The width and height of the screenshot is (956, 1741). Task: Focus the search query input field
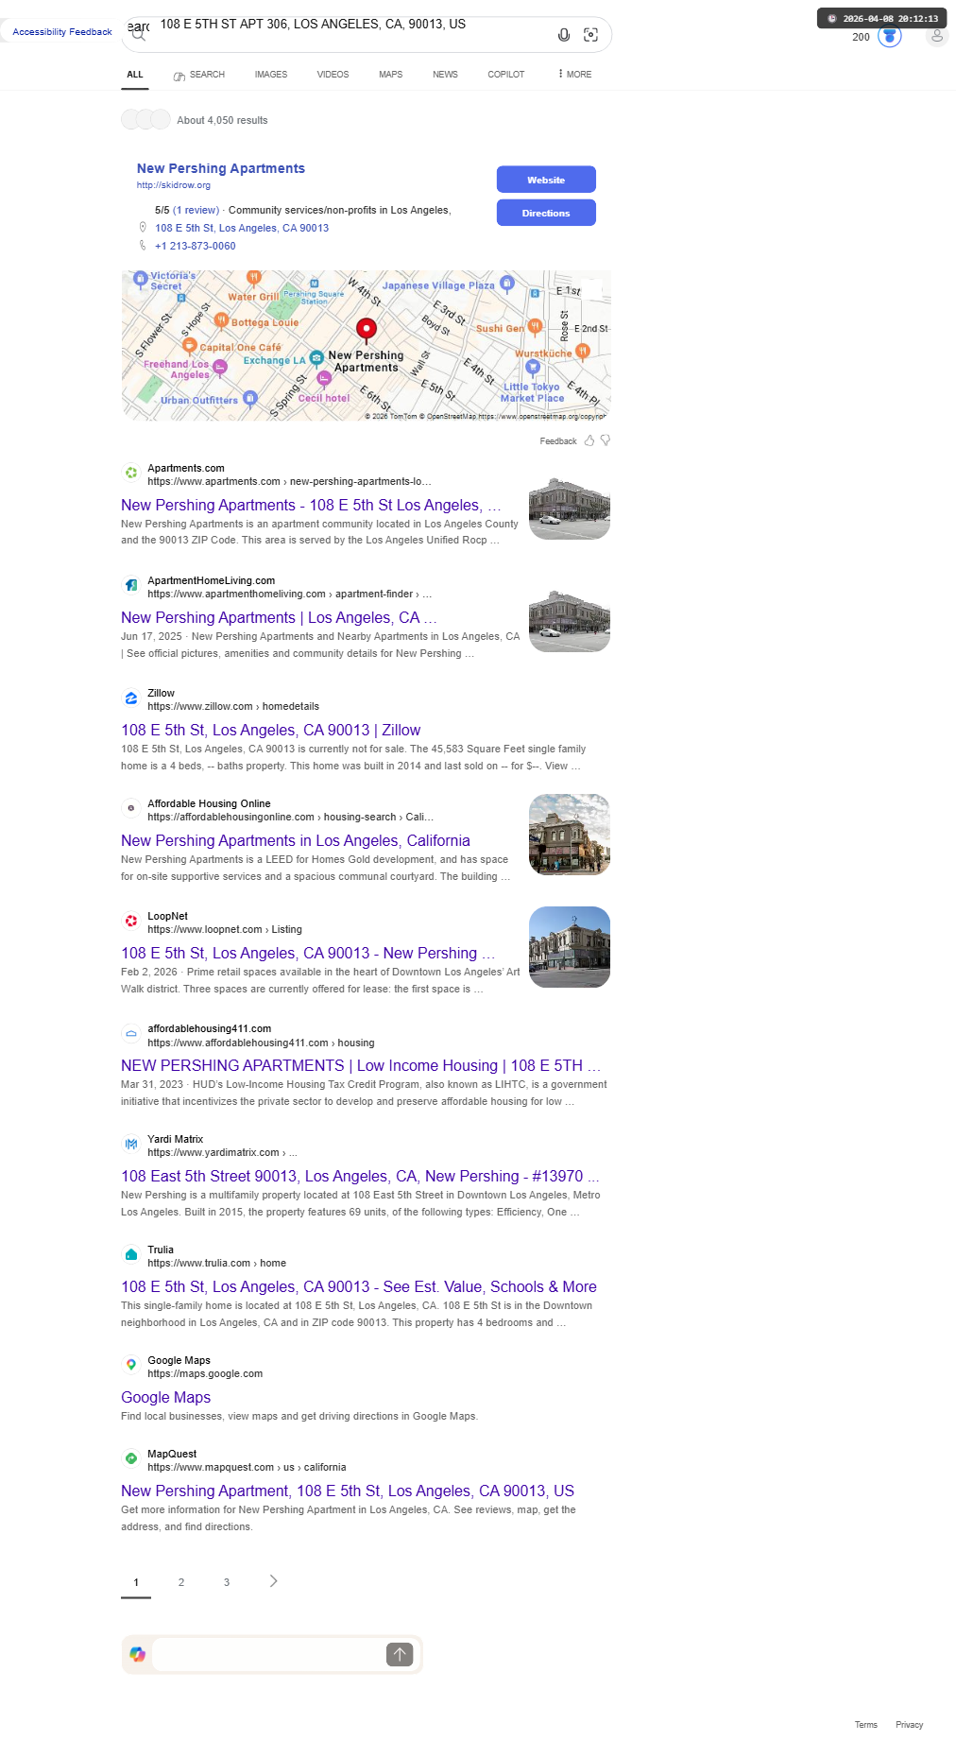click(351, 25)
